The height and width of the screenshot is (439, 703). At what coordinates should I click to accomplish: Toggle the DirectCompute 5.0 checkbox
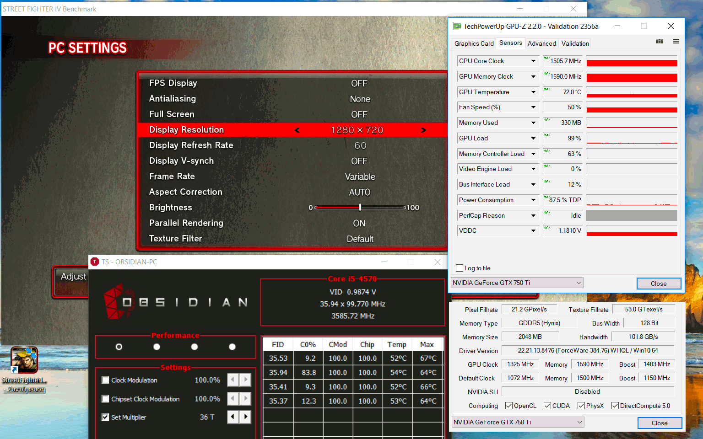(x=615, y=406)
